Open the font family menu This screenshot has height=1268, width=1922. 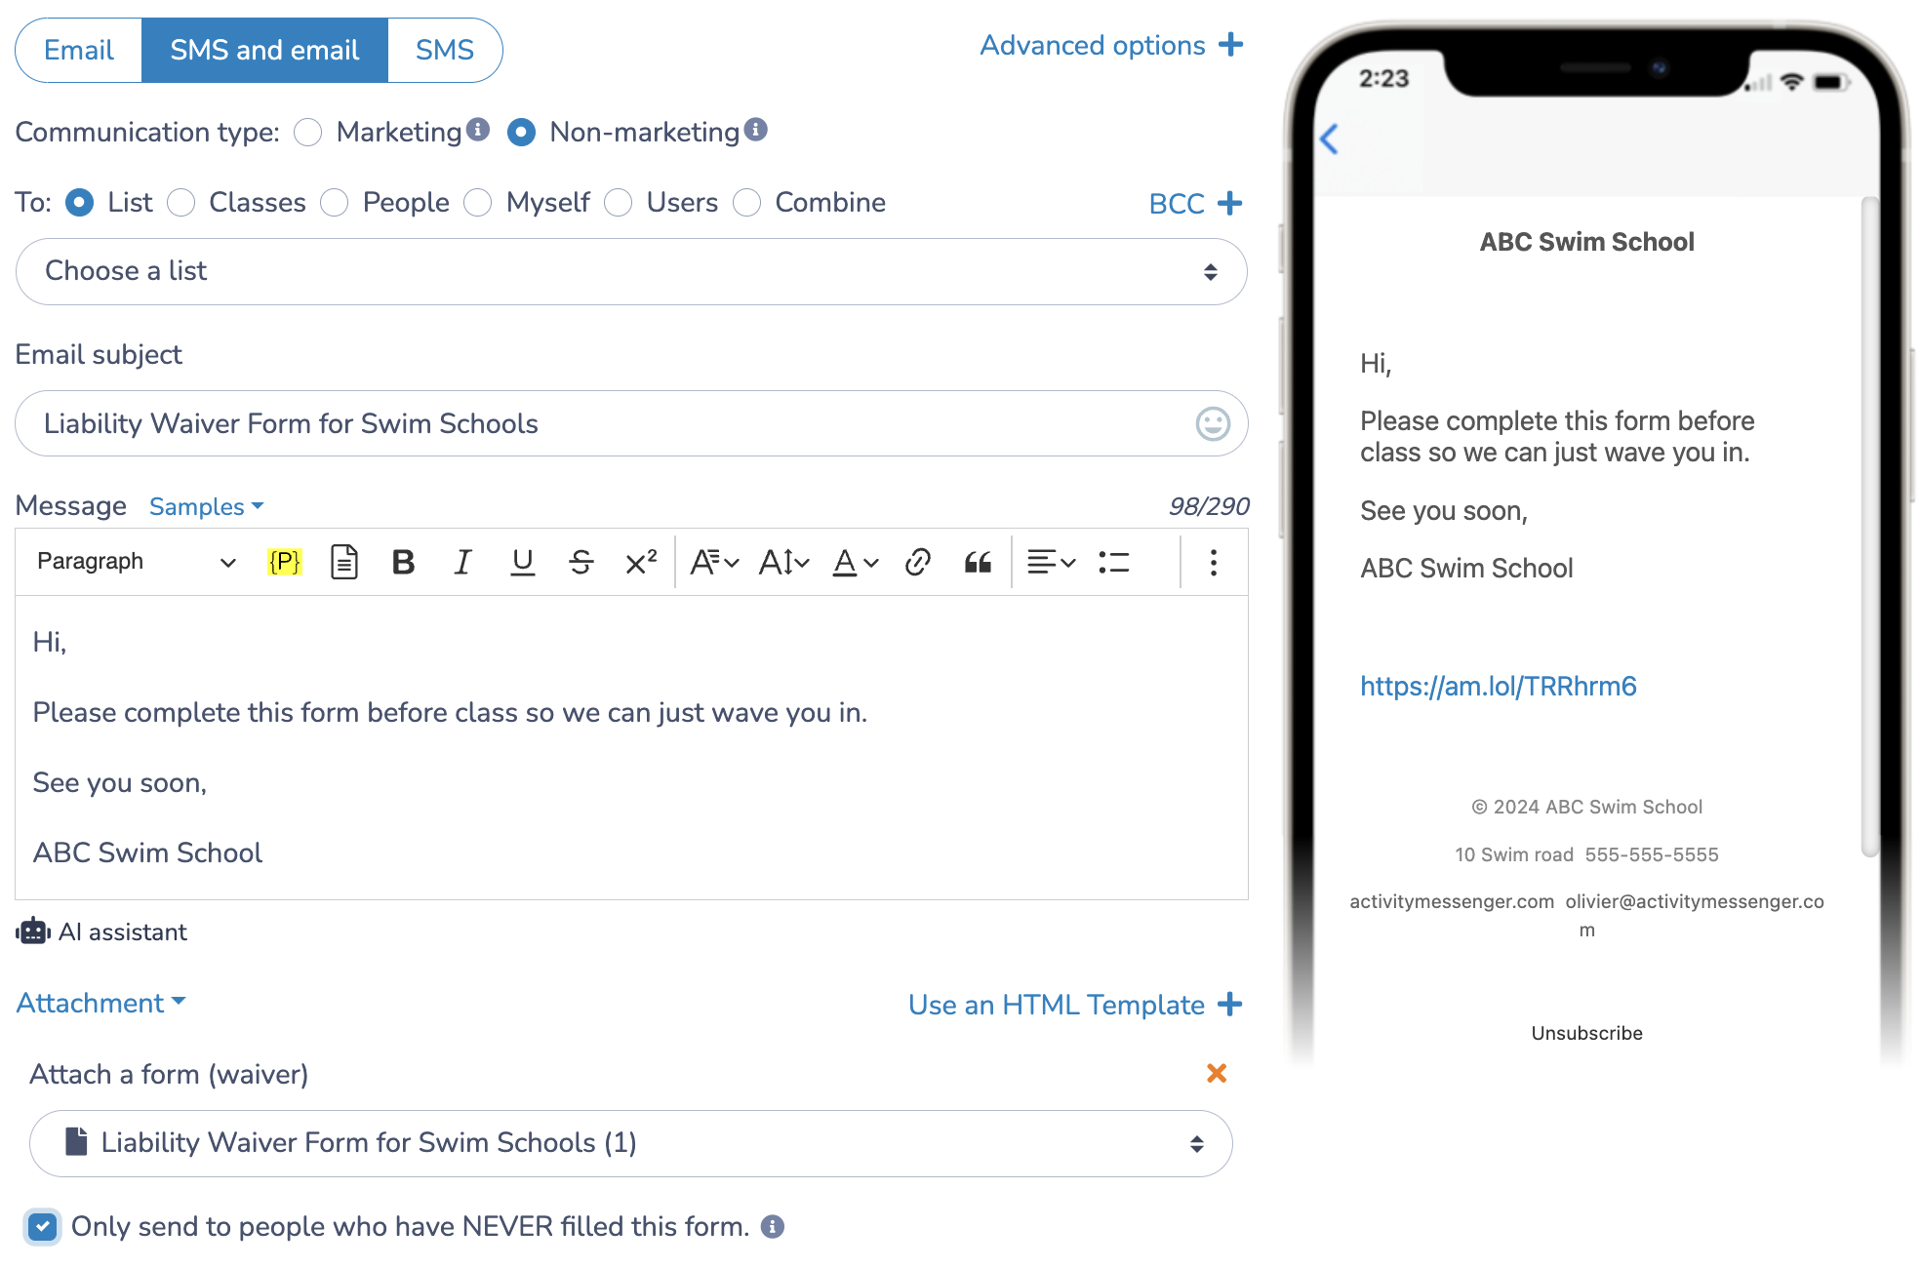pos(714,562)
